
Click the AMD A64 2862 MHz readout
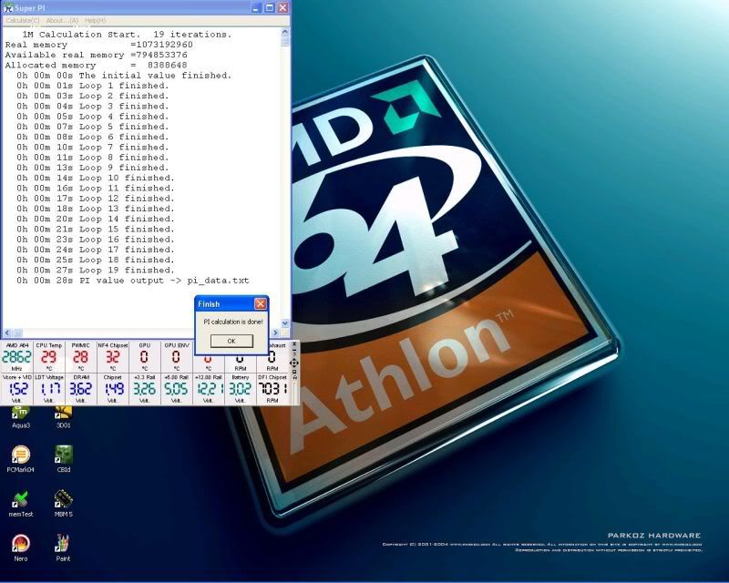coord(16,356)
